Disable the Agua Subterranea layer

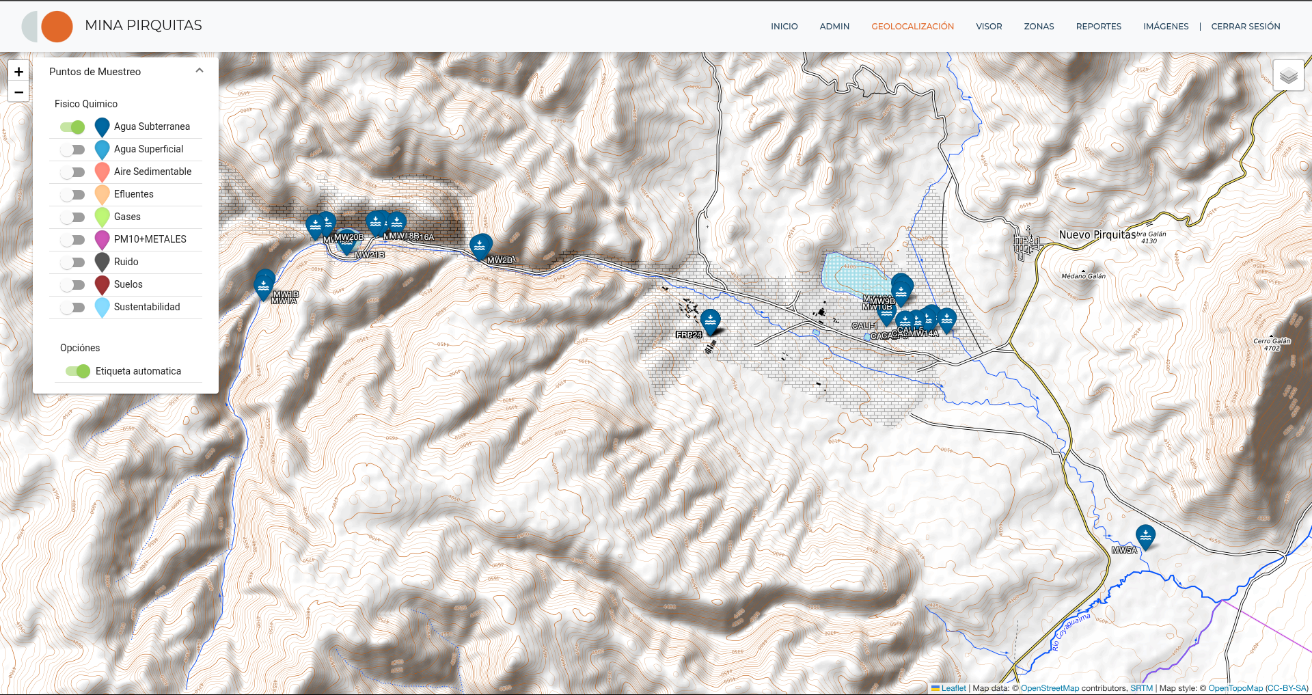coord(73,126)
